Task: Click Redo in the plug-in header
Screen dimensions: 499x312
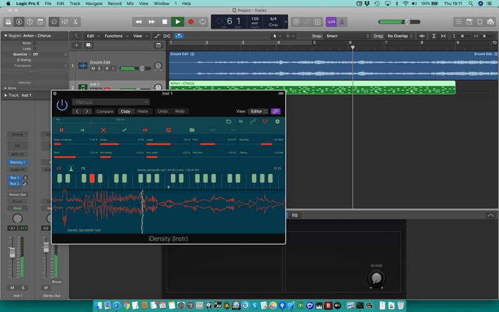Action: (x=180, y=112)
